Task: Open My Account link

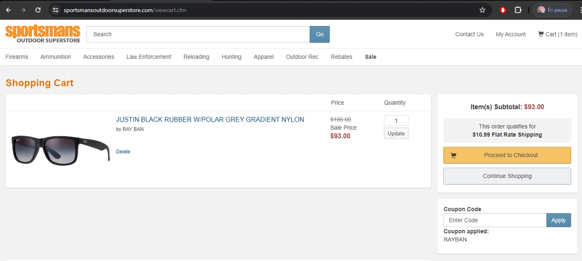Action: pos(511,34)
